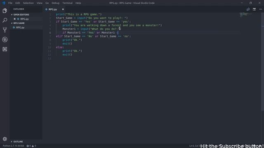This screenshot has height=148, width=264.
Task: Close the RPG.py editor tab
Action: (x=63, y=9)
